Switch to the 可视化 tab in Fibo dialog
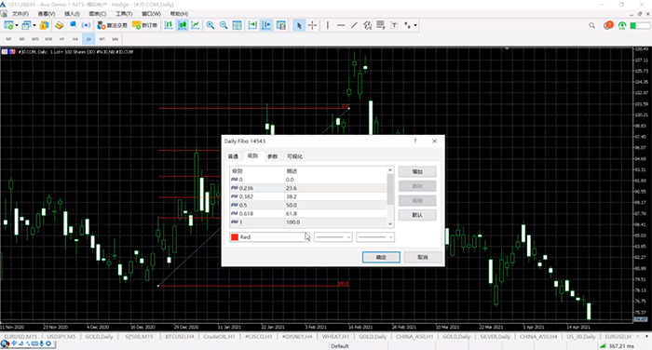The height and width of the screenshot is (350, 652). click(x=295, y=156)
